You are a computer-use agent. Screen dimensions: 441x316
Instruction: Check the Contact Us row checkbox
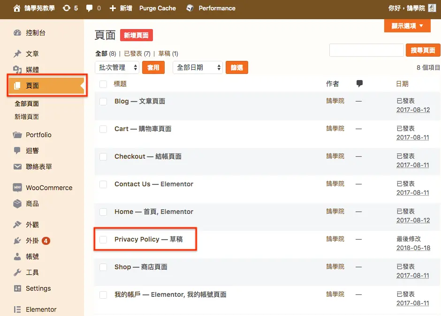click(103, 184)
